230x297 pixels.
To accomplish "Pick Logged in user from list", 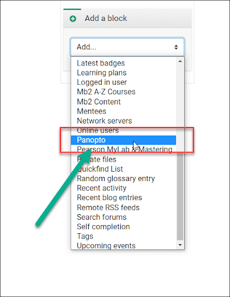I will pos(123,82).
